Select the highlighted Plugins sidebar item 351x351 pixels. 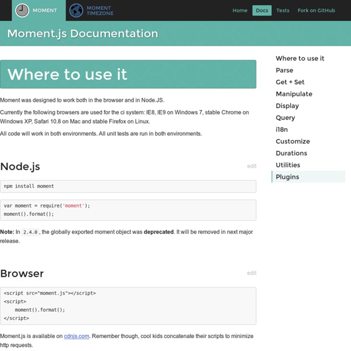point(308,177)
